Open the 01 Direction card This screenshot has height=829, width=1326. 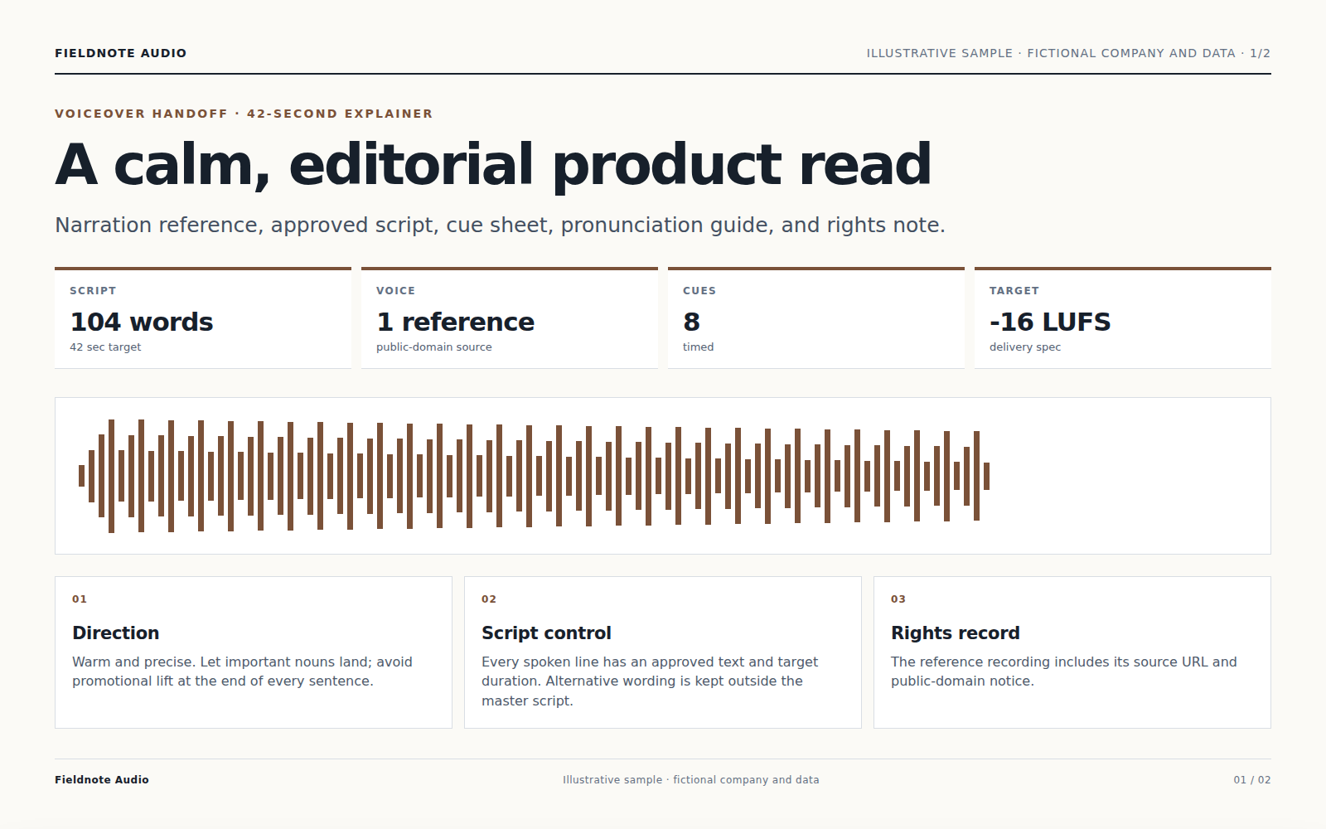[x=254, y=652]
